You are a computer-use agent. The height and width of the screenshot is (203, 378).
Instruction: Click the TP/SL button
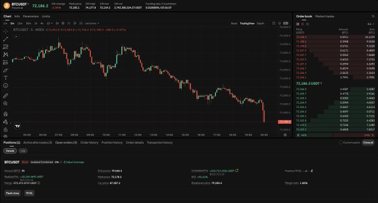coord(29,193)
